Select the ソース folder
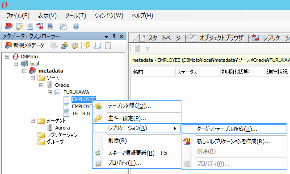 pyautogui.click(x=53, y=78)
